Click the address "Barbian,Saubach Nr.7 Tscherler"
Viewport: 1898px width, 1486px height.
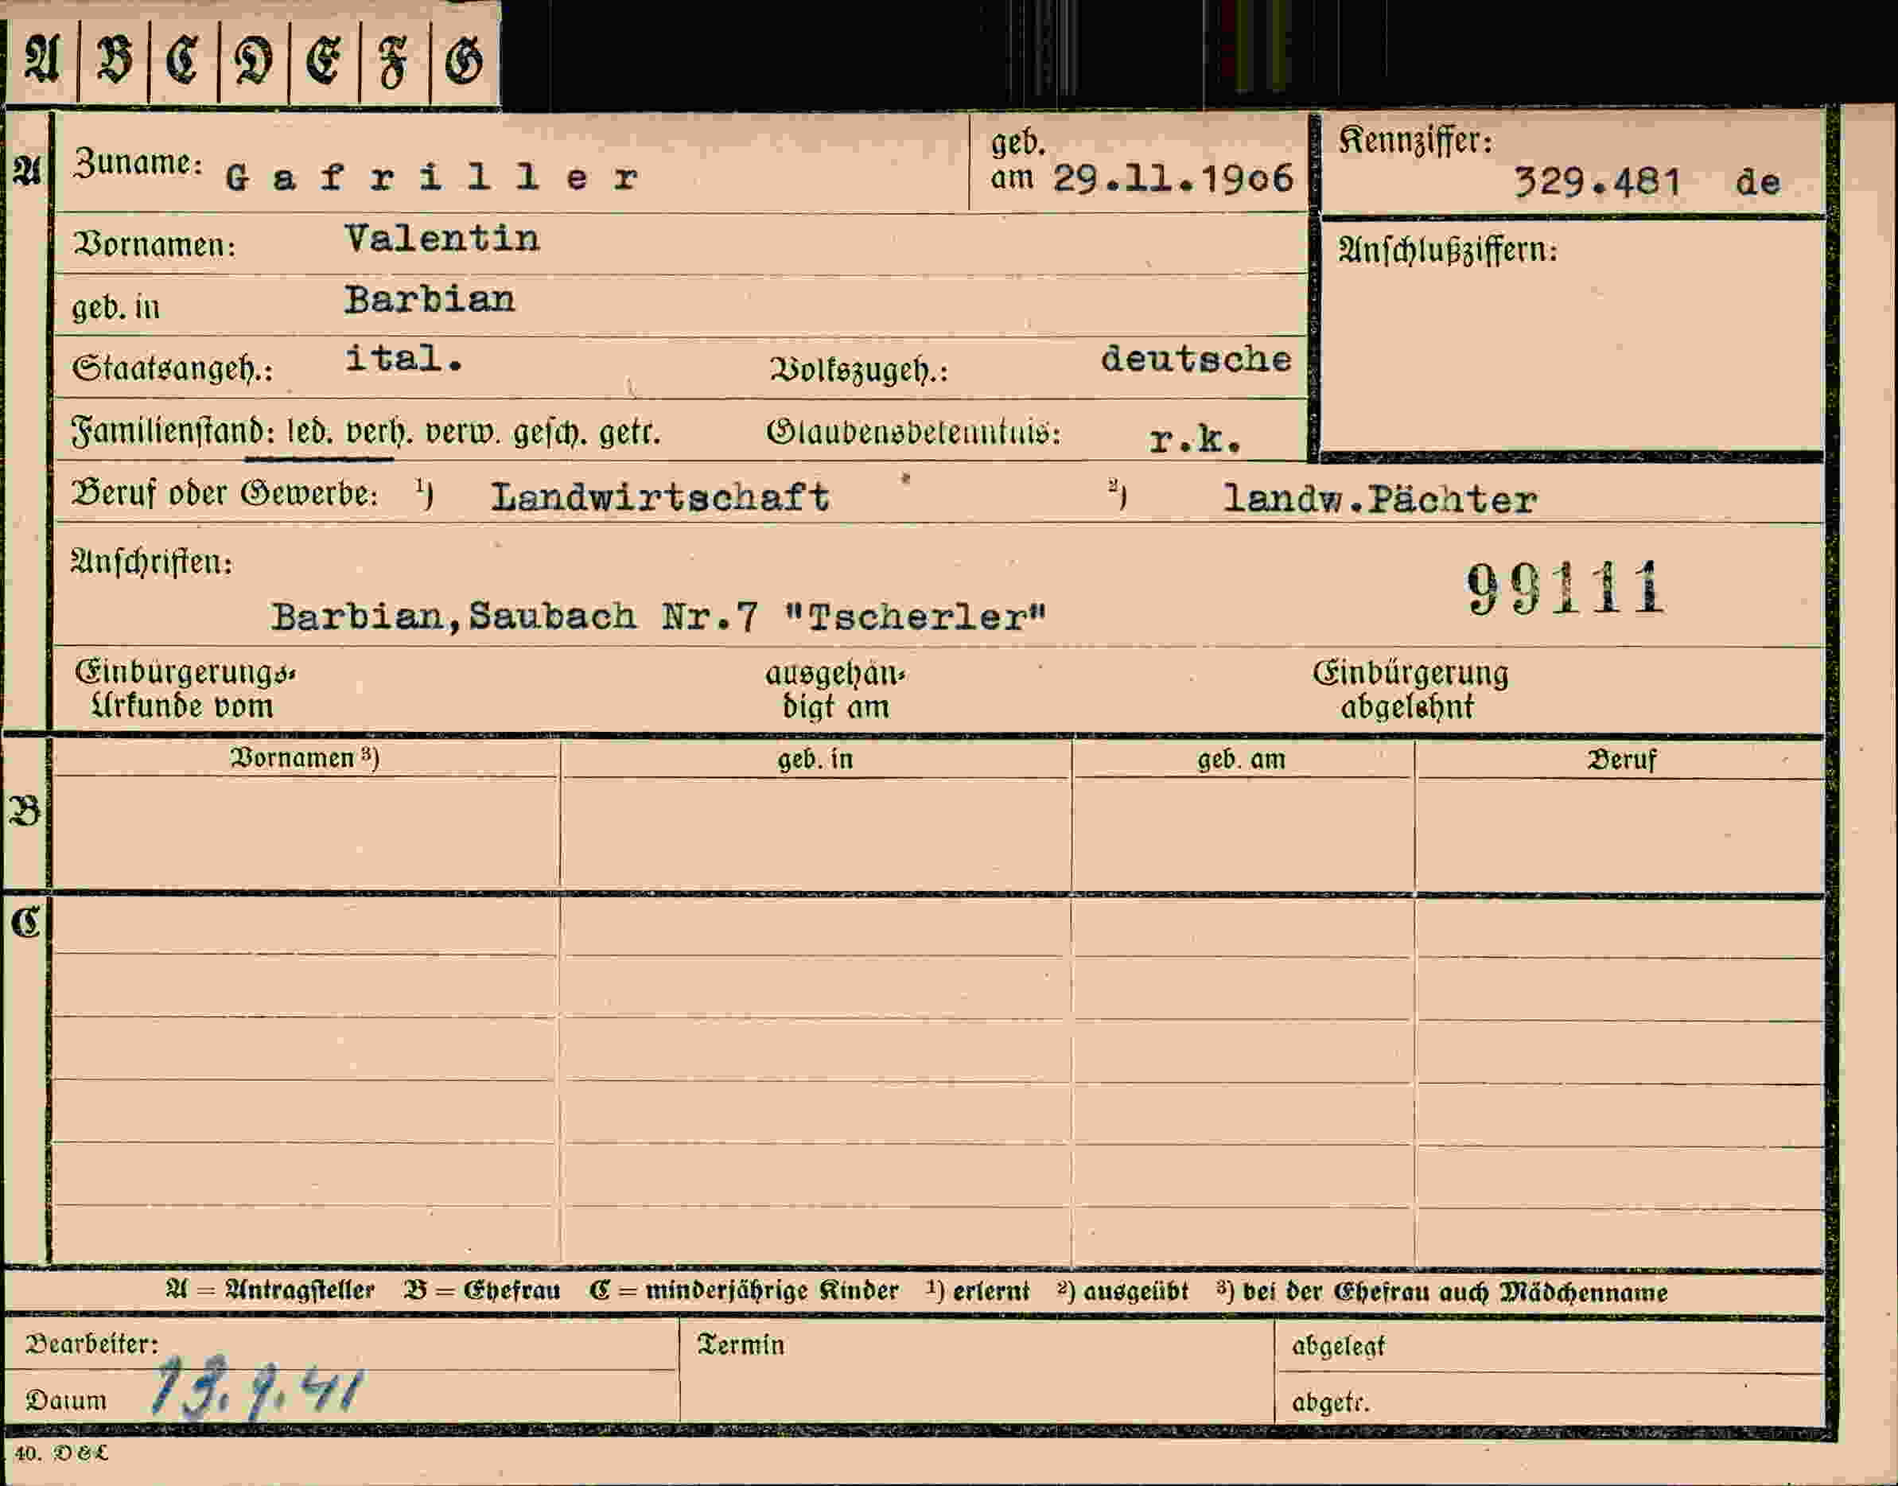click(x=659, y=617)
